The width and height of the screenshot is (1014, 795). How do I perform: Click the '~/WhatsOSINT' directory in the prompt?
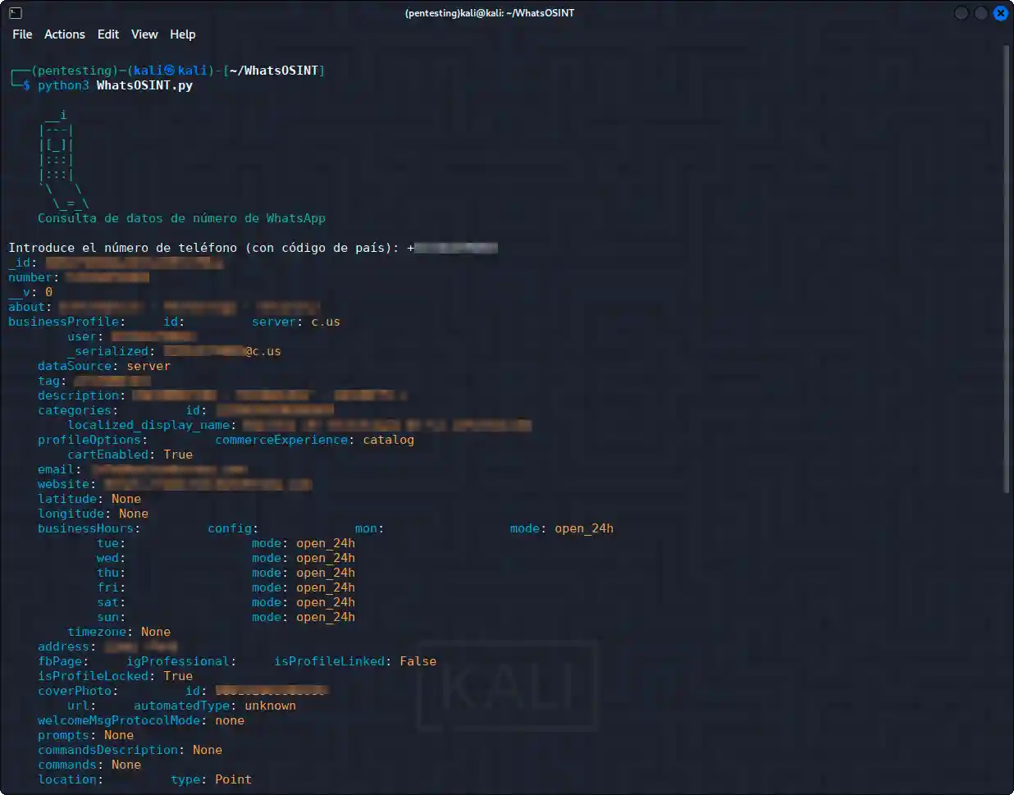coord(274,71)
